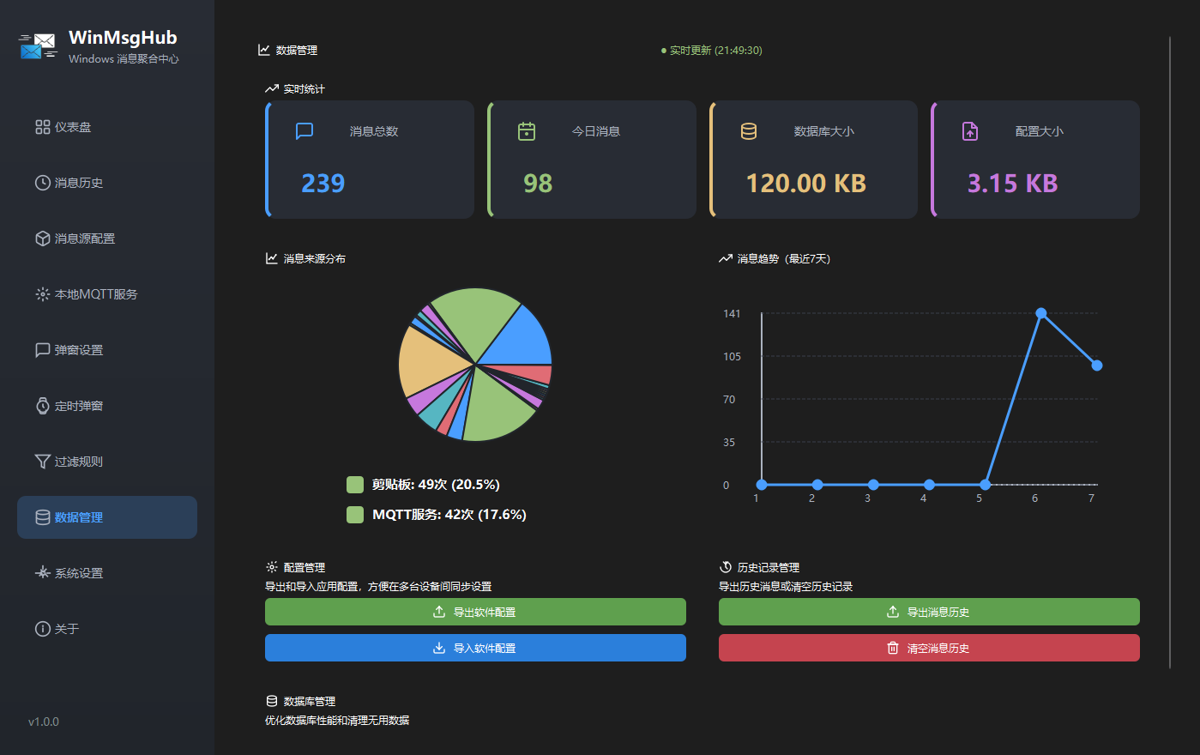Open the 仪表盘 dashboard page
Viewport: 1200px width, 755px height.
click(x=73, y=127)
